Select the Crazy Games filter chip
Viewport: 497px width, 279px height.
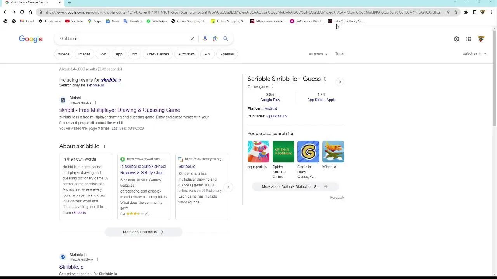(158, 54)
